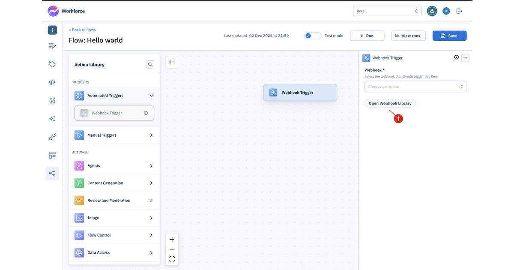Viewport: 514px width, 270px height.
Task: Click the logout icon in header
Action: (x=459, y=11)
